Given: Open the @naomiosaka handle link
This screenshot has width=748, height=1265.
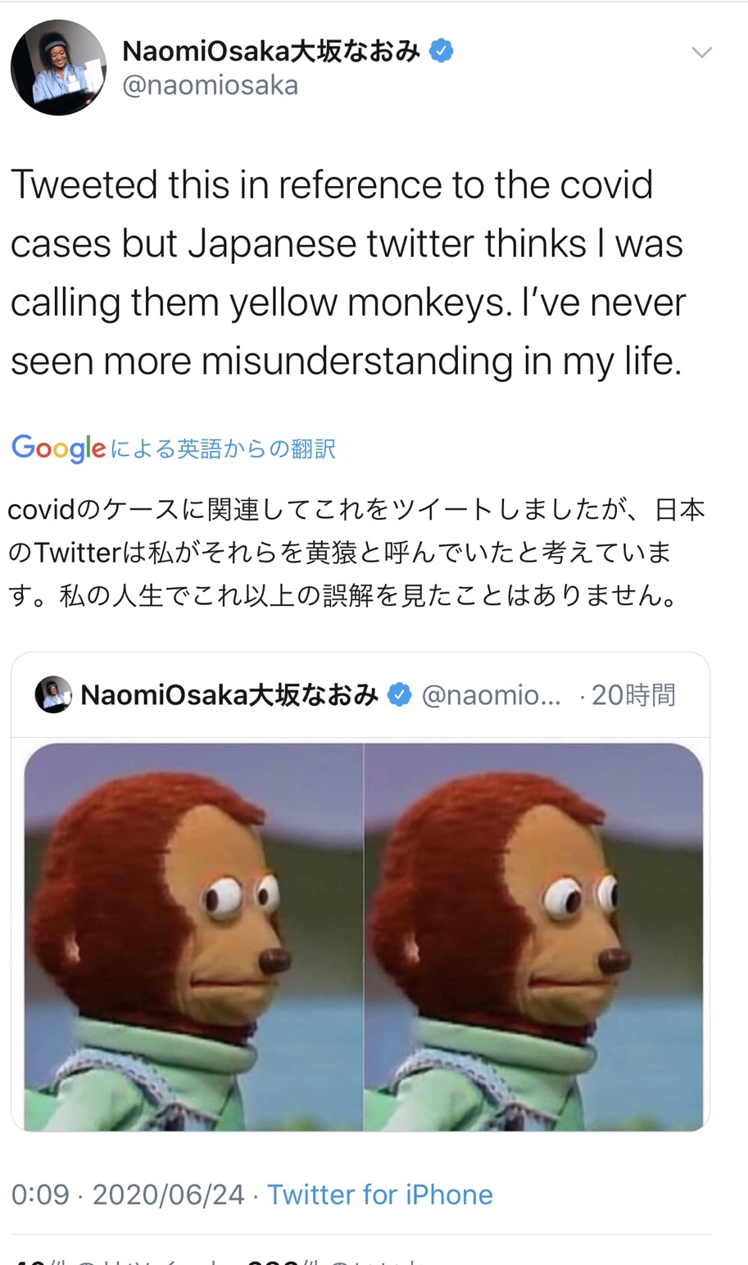Looking at the screenshot, I should click(210, 85).
